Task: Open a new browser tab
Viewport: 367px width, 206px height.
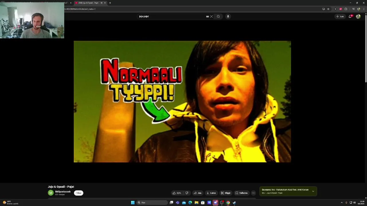Action: 110,3
